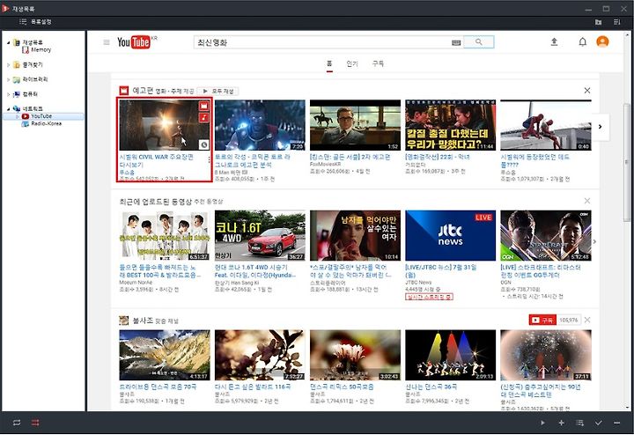Click the plus add icon in bottom bar
The width and height of the screenshot is (634, 435).
click(561, 423)
